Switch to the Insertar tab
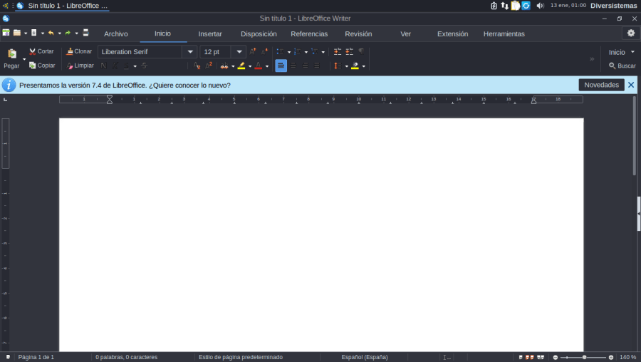The width and height of the screenshot is (641, 362). [210, 33]
